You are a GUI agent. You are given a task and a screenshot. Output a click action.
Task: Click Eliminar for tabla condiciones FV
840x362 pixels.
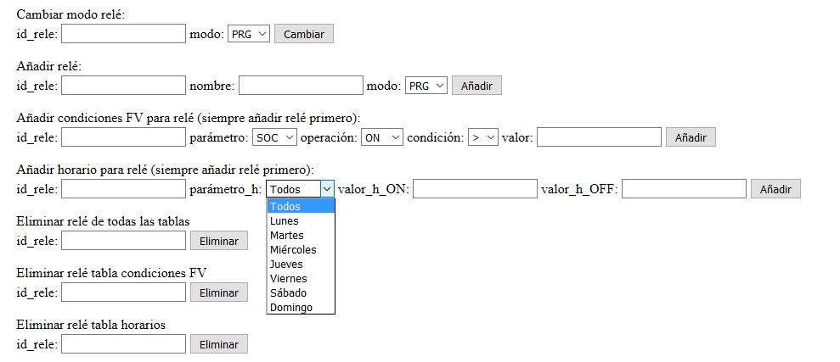click(219, 292)
